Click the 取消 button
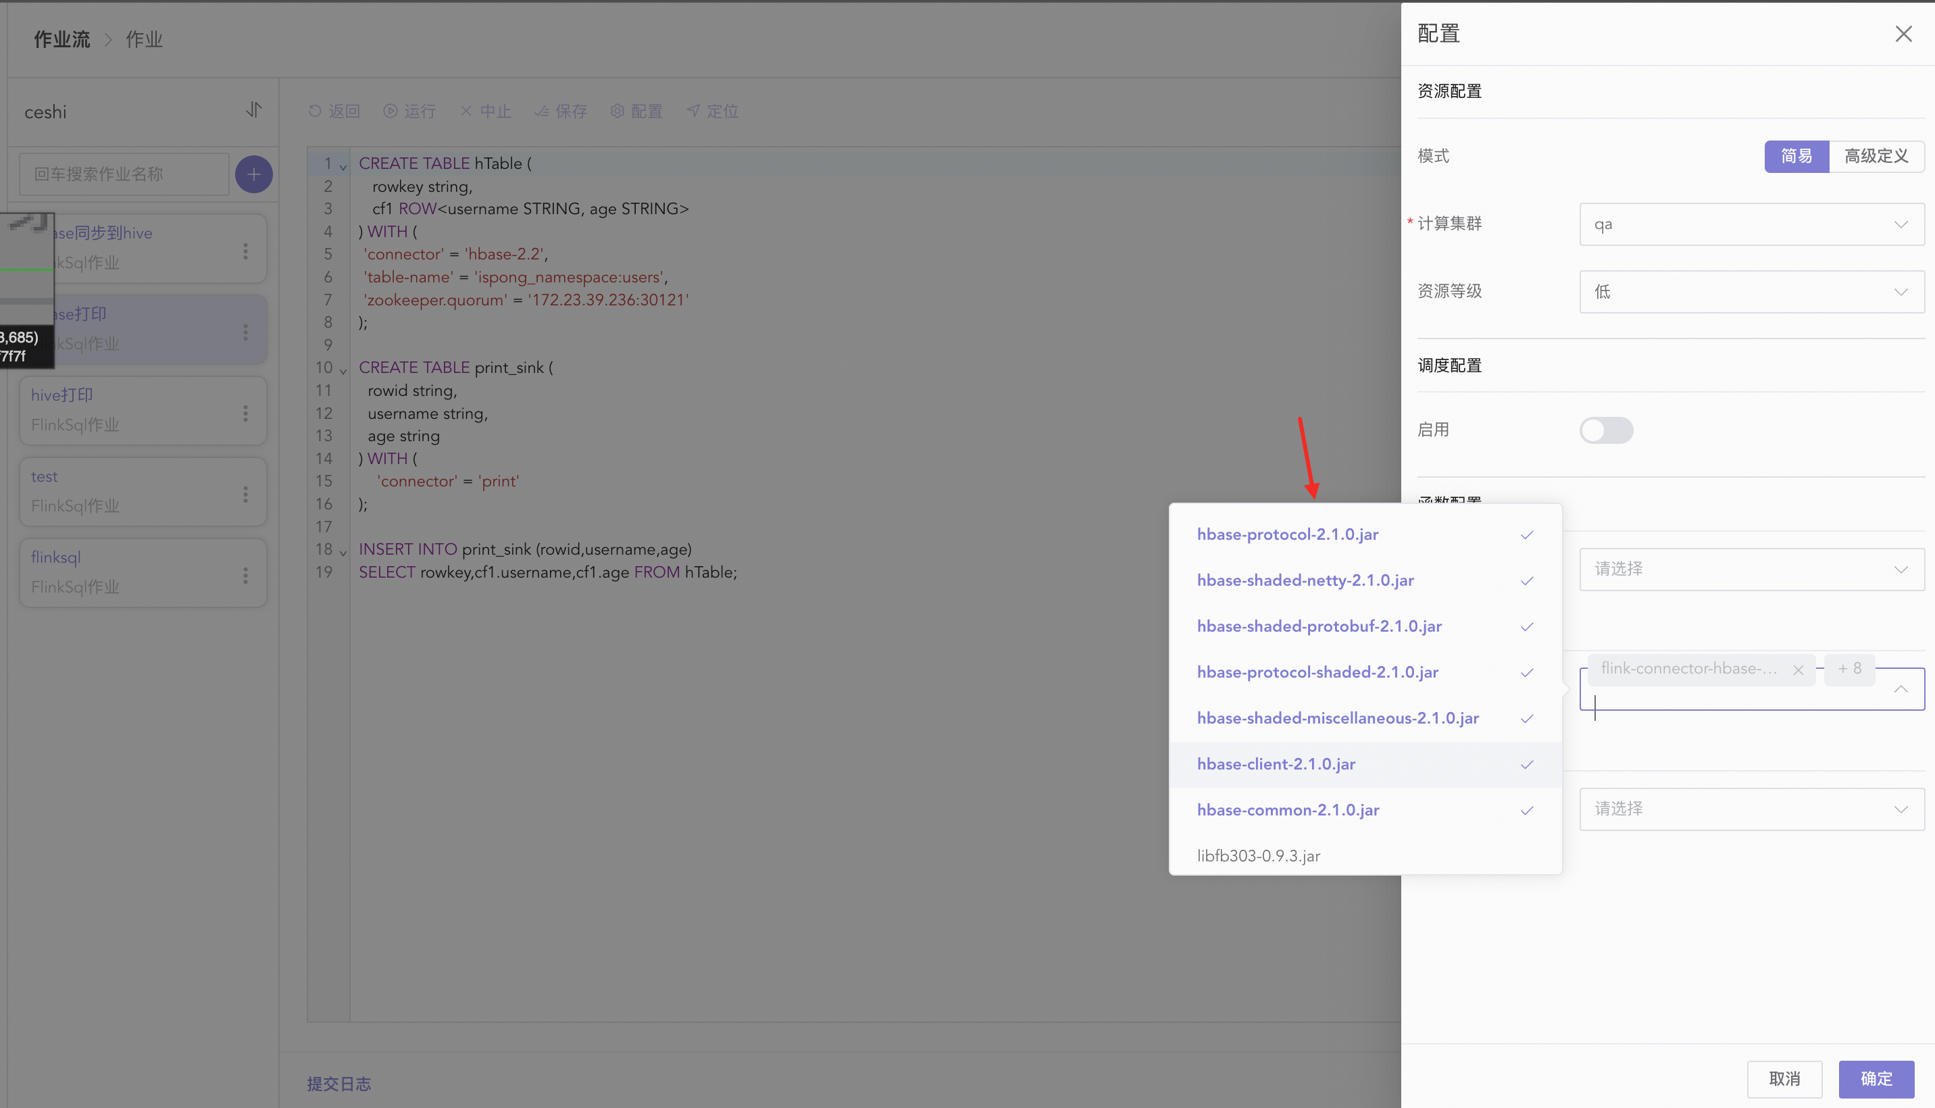The height and width of the screenshot is (1108, 1935). coord(1784,1079)
